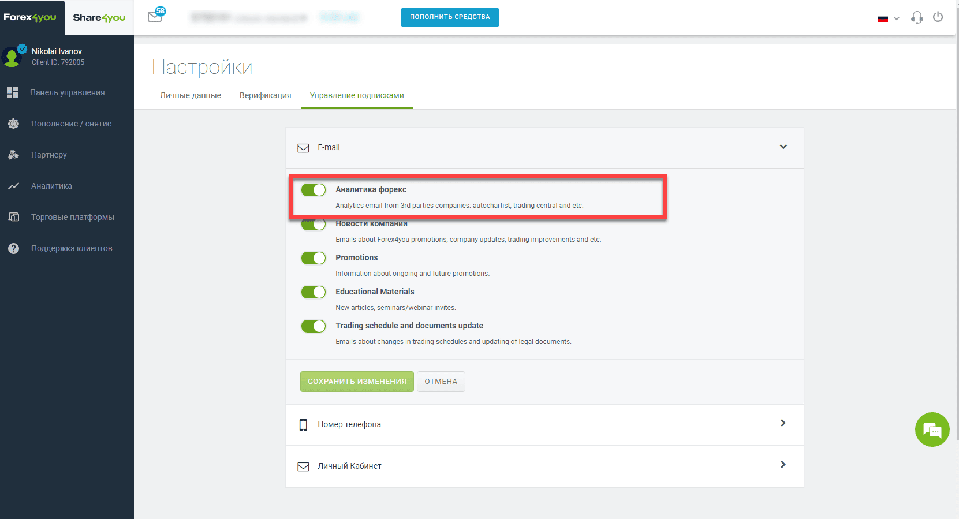The width and height of the screenshot is (959, 519).
Task: Click the Поддержка клиентов question icon
Action: [x=13, y=248]
